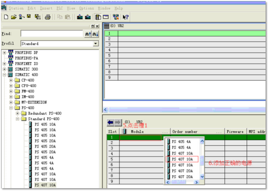
Task: Click the Print toolbar icon
Action: click(48, 17)
